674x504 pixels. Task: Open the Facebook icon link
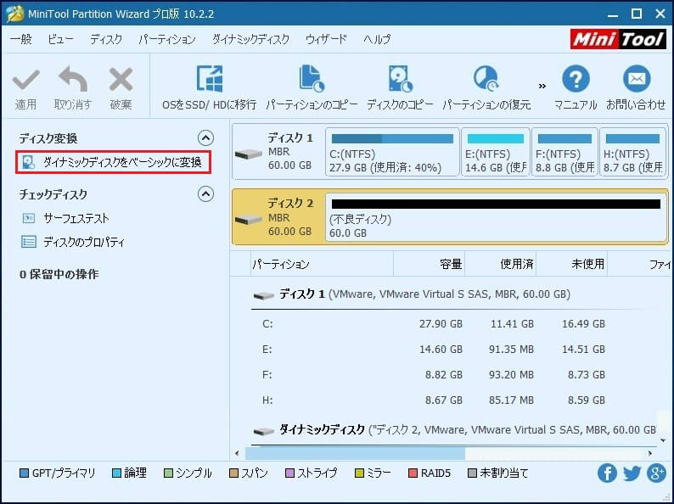pyautogui.click(x=607, y=473)
